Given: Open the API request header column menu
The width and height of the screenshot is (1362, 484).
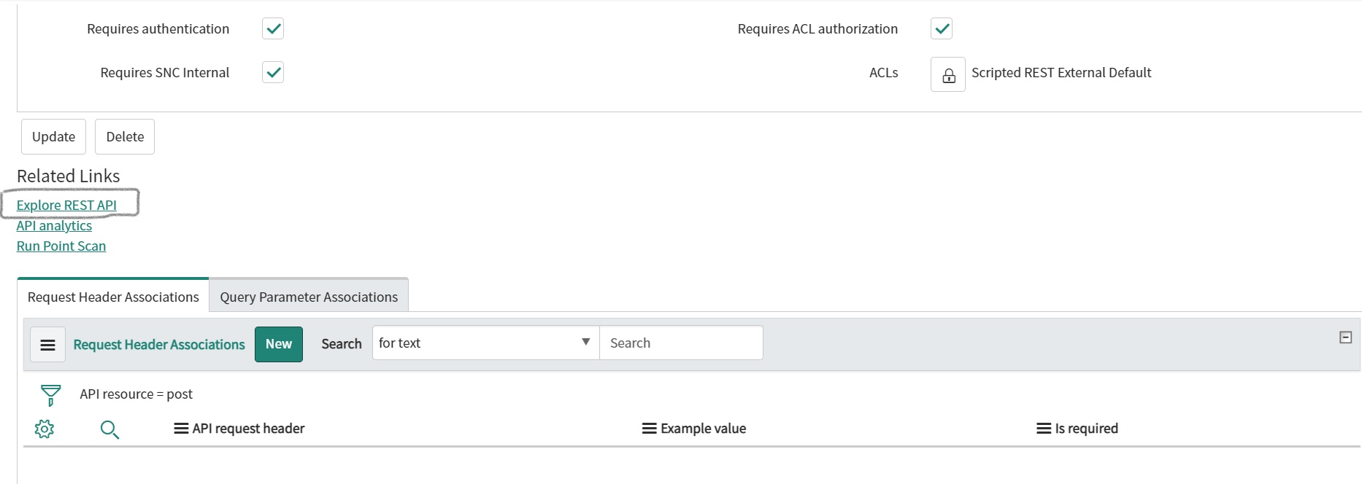Looking at the screenshot, I should point(180,428).
